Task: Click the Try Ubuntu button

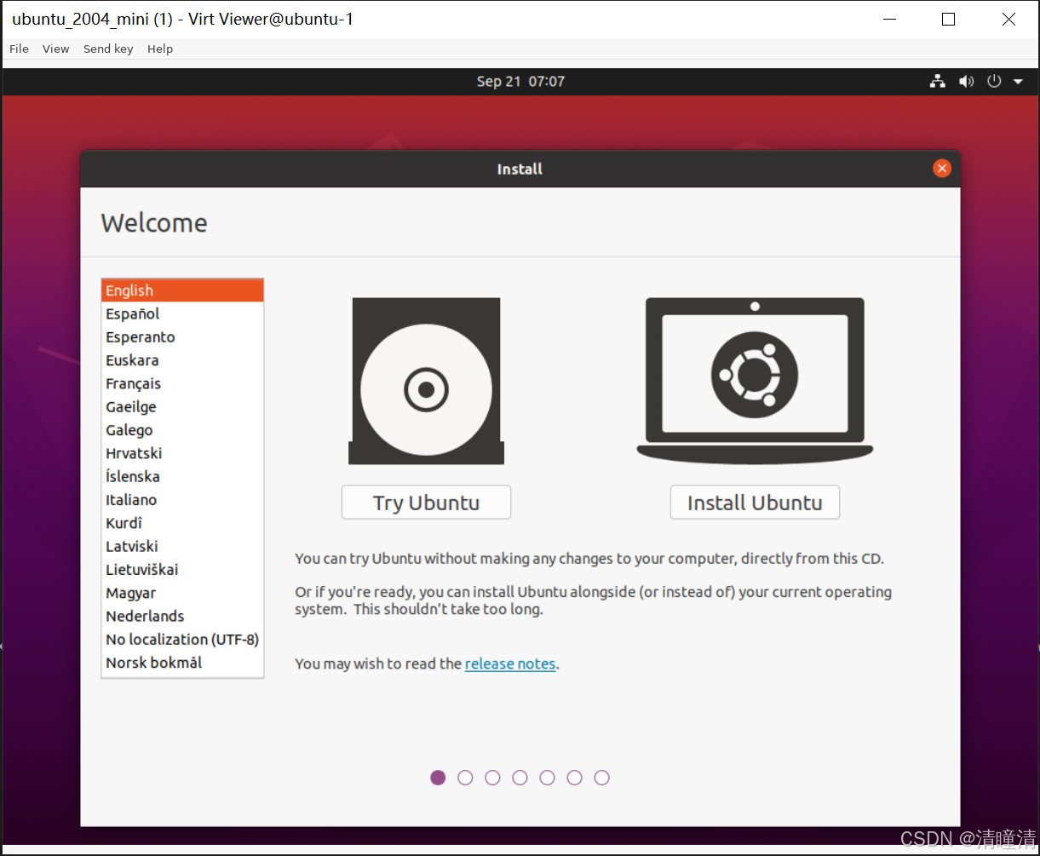Action: point(426,503)
